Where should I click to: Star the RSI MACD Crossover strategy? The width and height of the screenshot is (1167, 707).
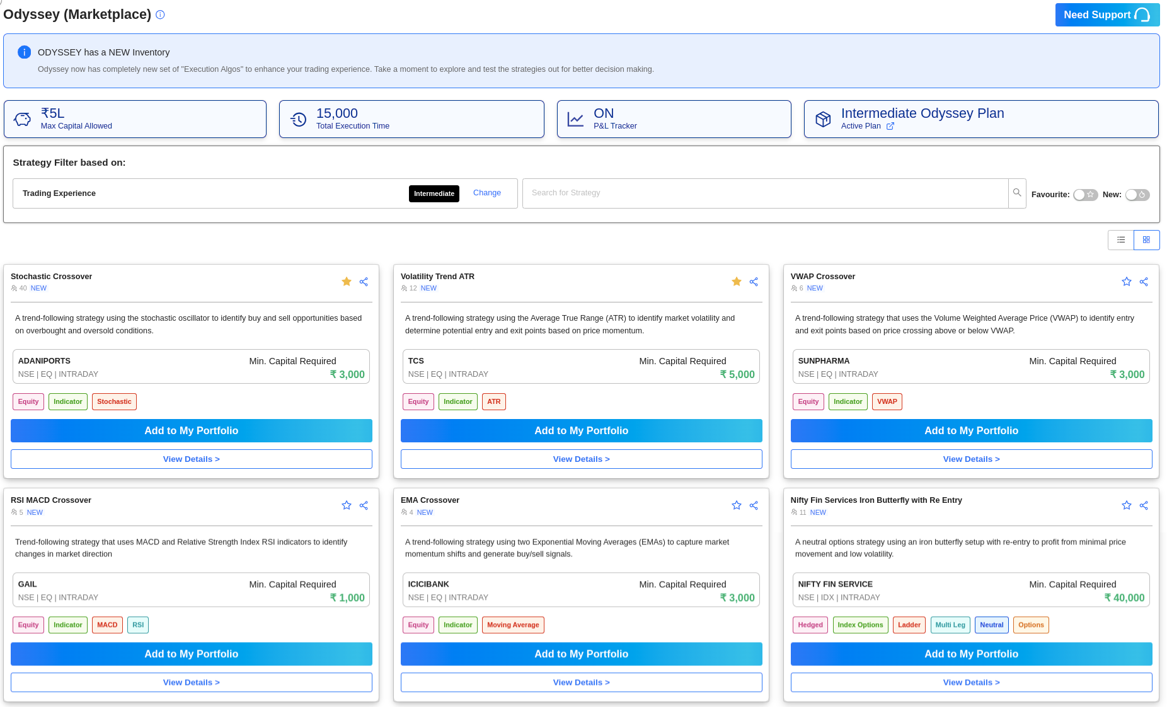tap(347, 505)
